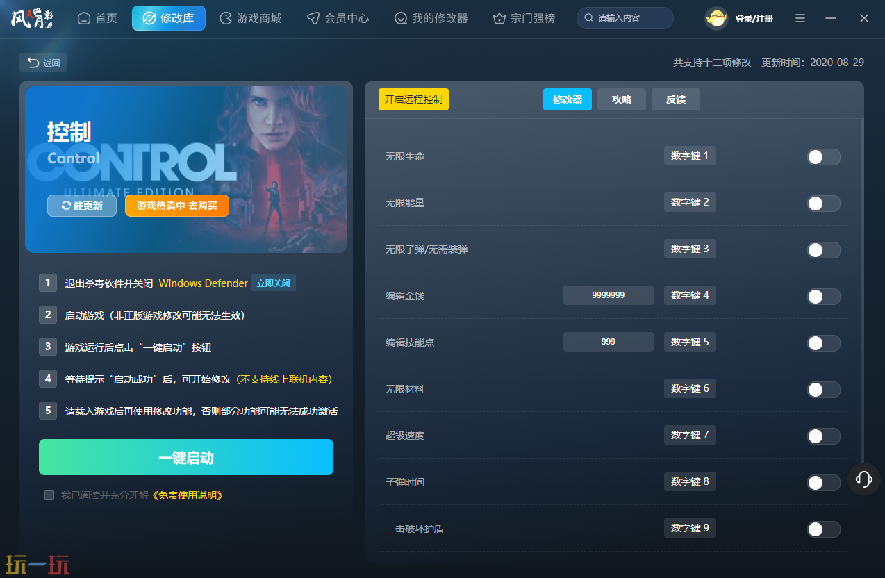
Task: Click the 共支持十二项修改 text
Action: [712, 63]
